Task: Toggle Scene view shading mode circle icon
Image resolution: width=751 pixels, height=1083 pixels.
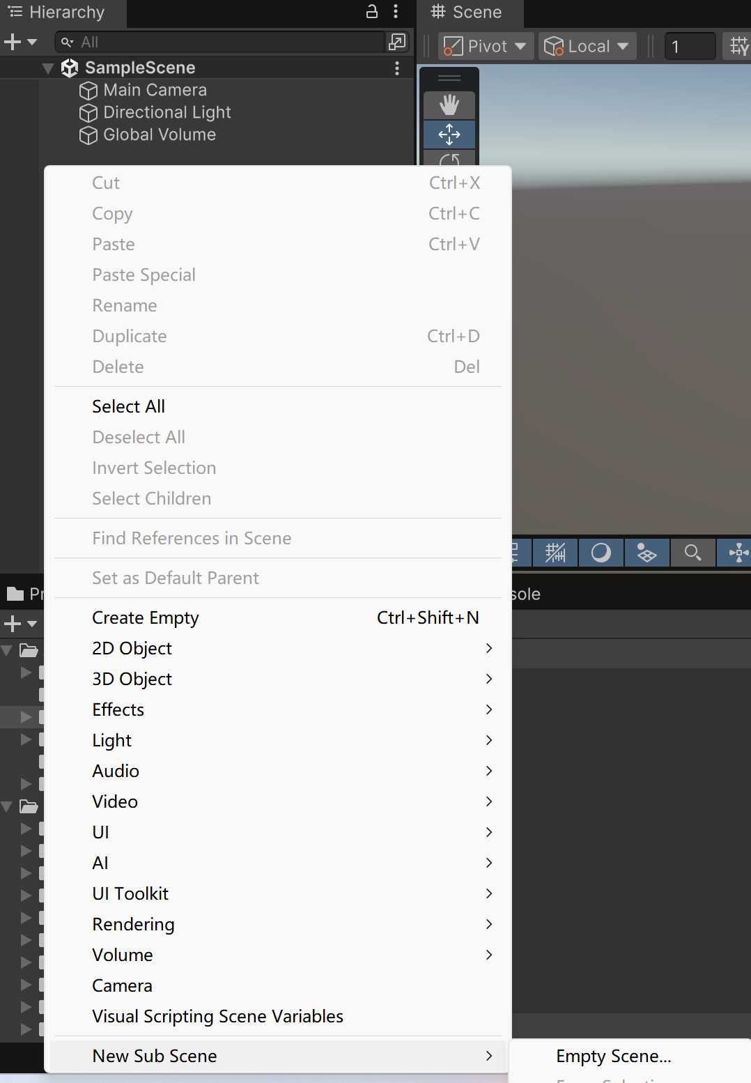Action: click(x=601, y=553)
